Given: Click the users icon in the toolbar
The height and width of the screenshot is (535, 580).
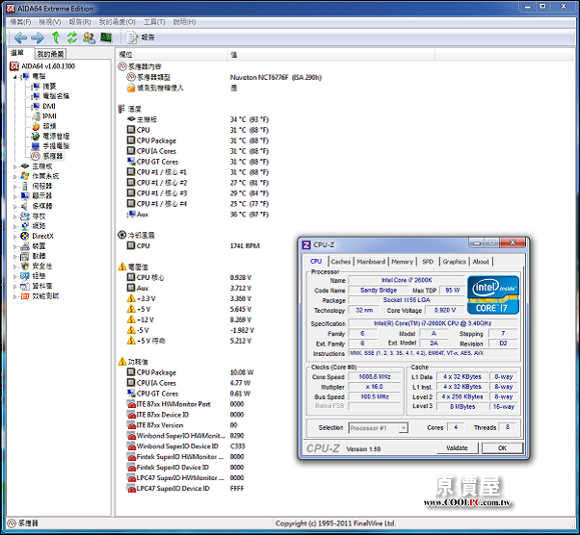Looking at the screenshot, I should pyautogui.click(x=89, y=38).
